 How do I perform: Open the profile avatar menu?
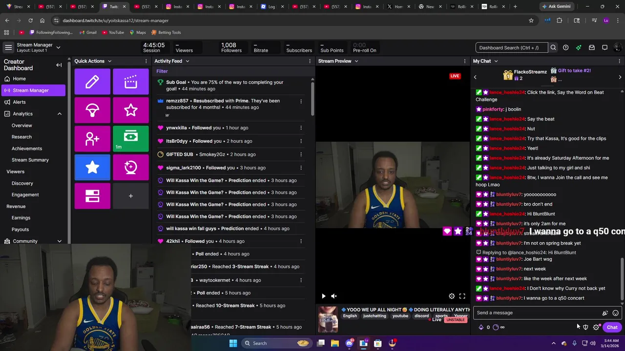(x=617, y=48)
